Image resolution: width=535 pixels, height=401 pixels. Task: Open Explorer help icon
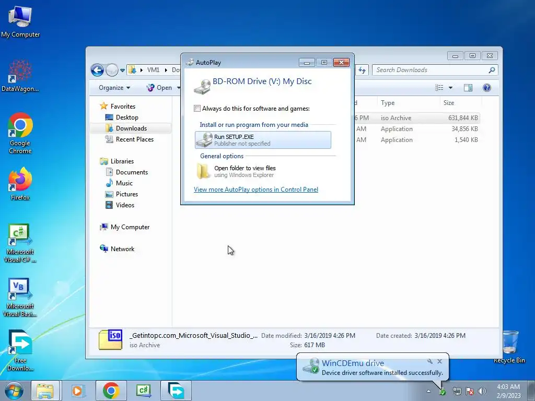(x=487, y=88)
